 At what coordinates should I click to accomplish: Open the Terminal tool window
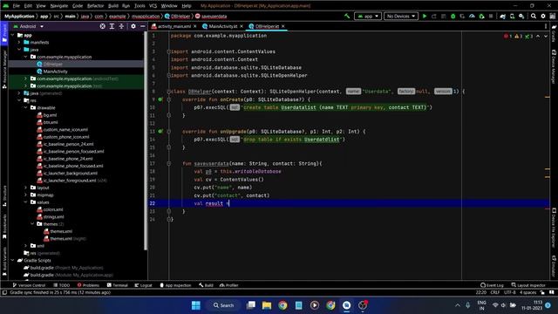(x=117, y=285)
